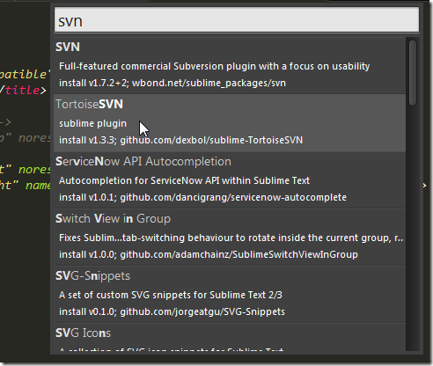Choose the SVG Icons package

(230, 337)
